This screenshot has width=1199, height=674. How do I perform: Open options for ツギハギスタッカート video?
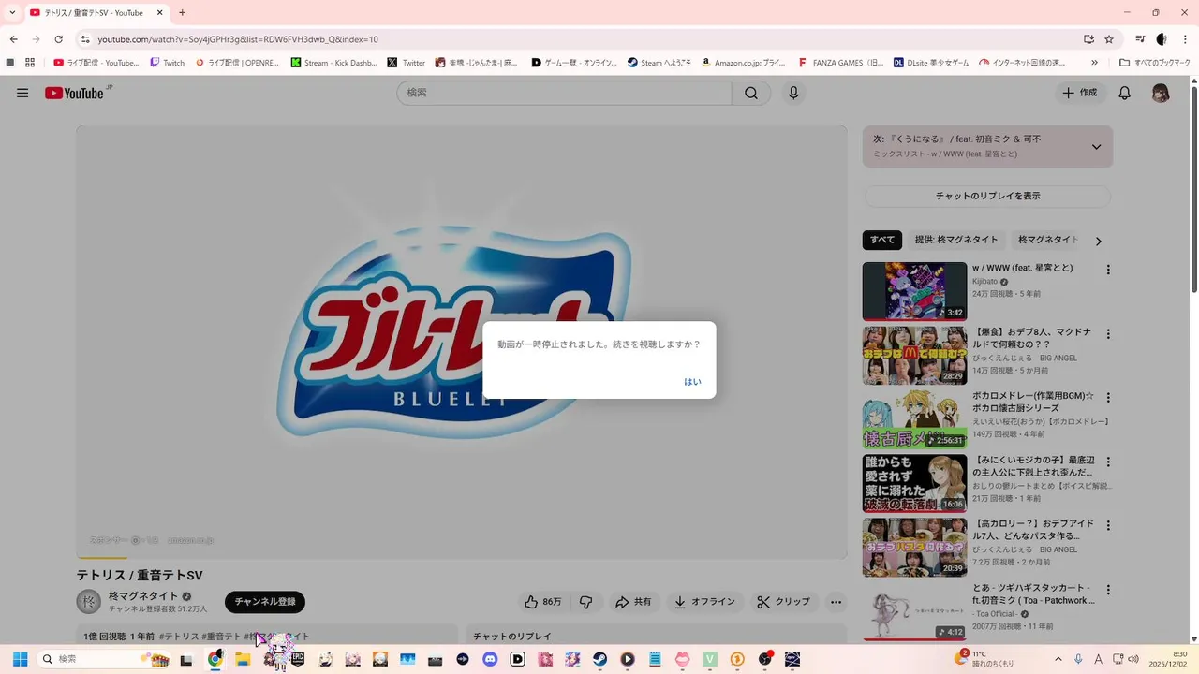tap(1108, 591)
